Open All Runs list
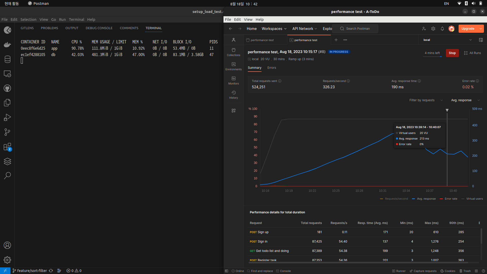 point(472,53)
